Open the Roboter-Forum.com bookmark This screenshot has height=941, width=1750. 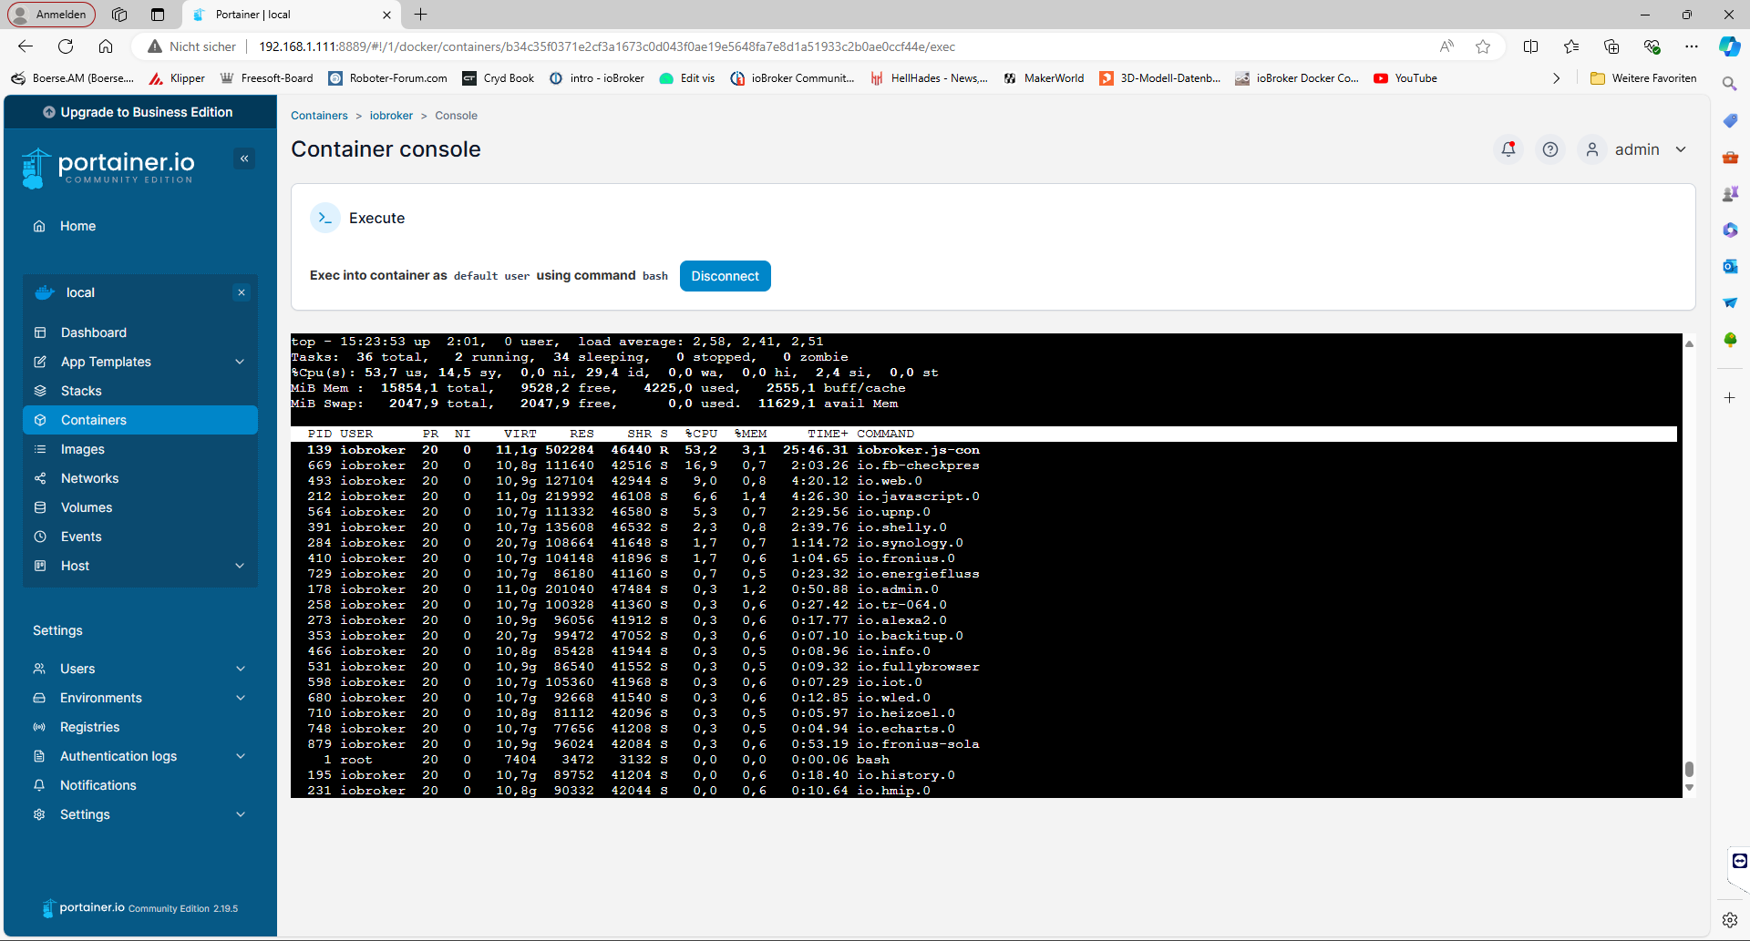pyautogui.click(x=388, y=78)
